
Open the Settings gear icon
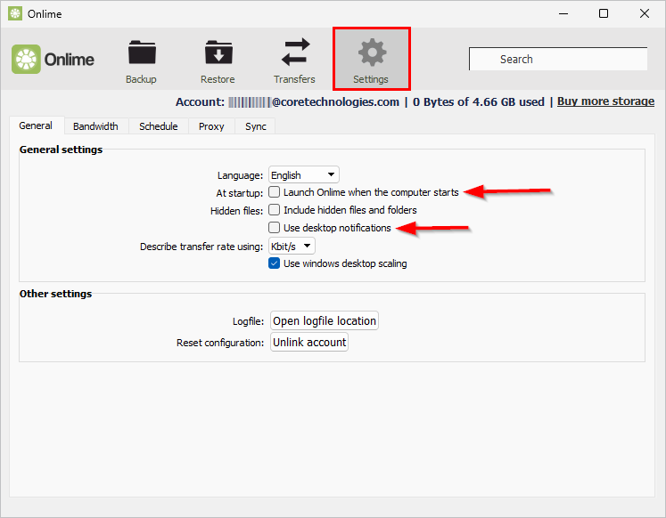(x=372, y=53)
